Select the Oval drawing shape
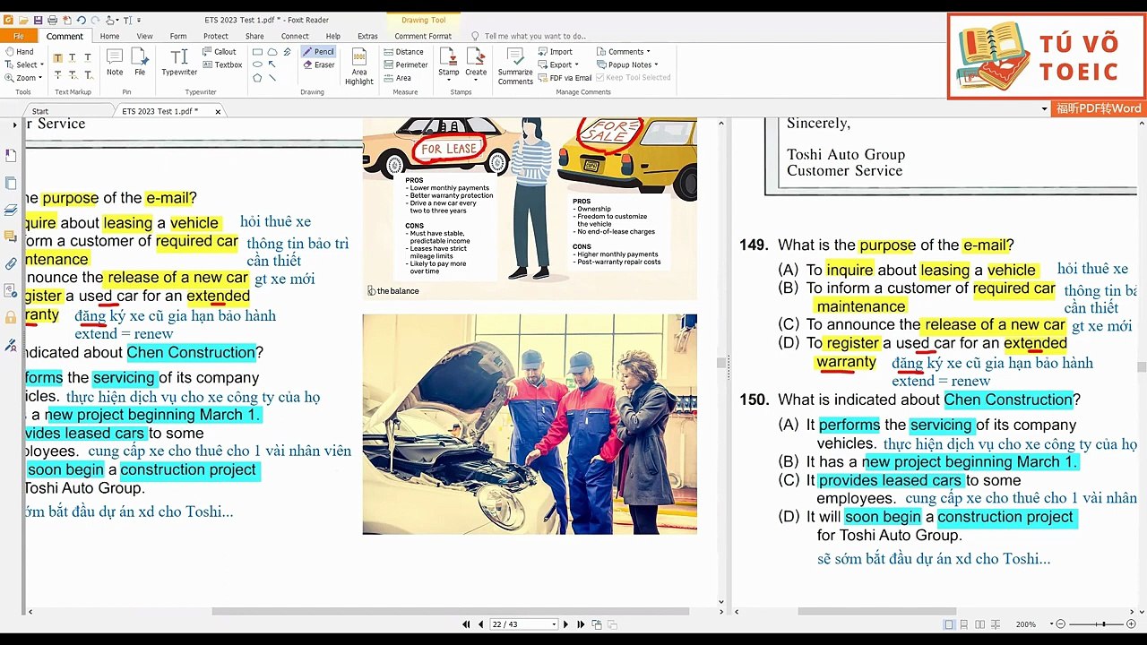 257,64
